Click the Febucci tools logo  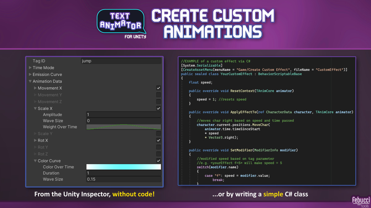coord(360,202)
